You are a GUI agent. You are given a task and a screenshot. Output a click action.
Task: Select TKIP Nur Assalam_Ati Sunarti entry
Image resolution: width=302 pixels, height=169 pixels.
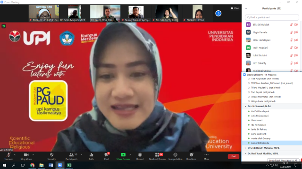[x=272, y=83]
